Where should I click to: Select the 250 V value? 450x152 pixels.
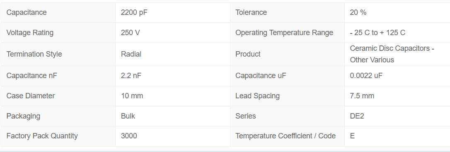coord(131,33)
